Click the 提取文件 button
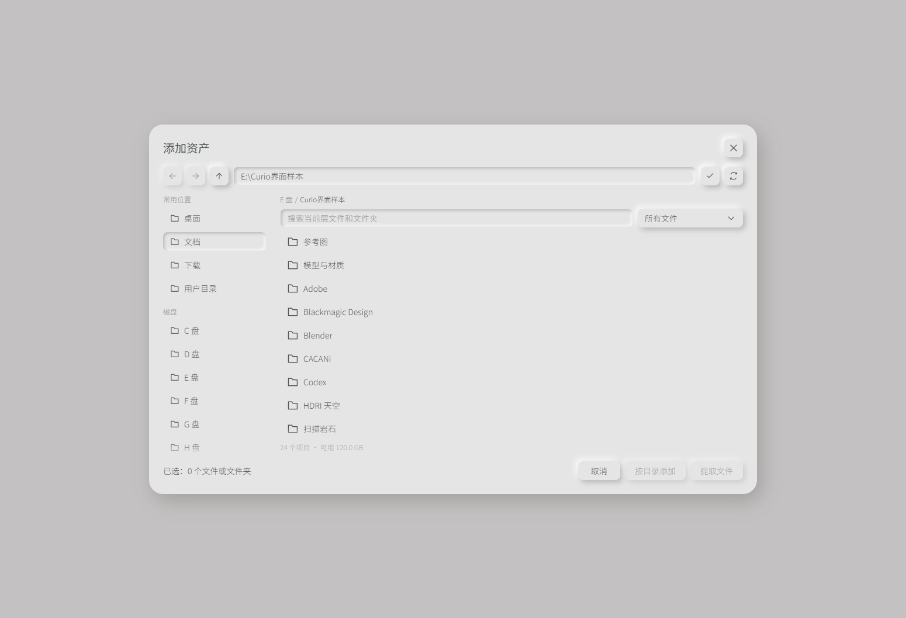 coord(717,471)
